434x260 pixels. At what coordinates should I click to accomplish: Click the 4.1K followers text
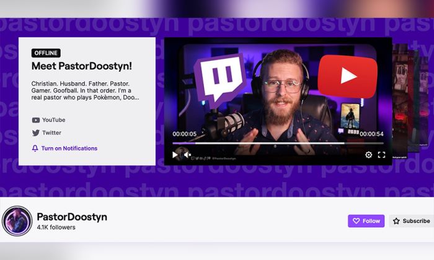(56, 227)
